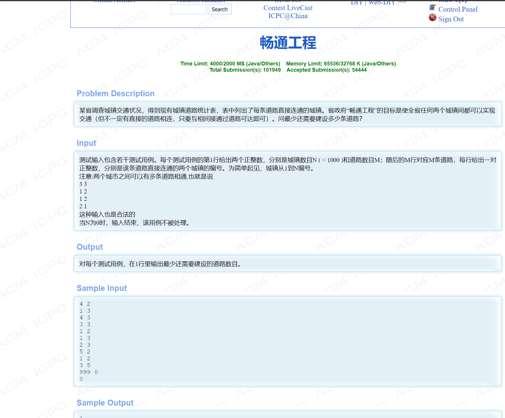The width and height of the screenshot is (505, 418).
Task: Click the sample input line "4 2"
Action: pos(85,304)
